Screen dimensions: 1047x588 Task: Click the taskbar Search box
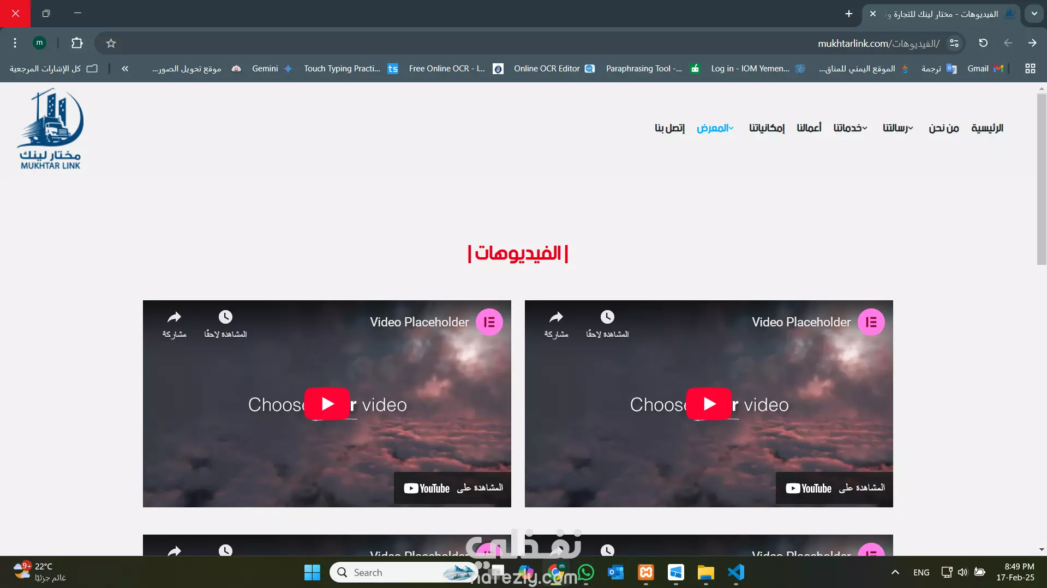pos(404,572)
